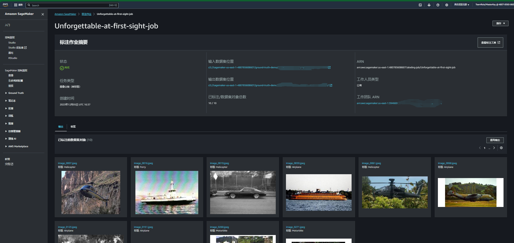Open 教程 in the sidebar
This screenshot has height=243, width=514.
[7, 159]
